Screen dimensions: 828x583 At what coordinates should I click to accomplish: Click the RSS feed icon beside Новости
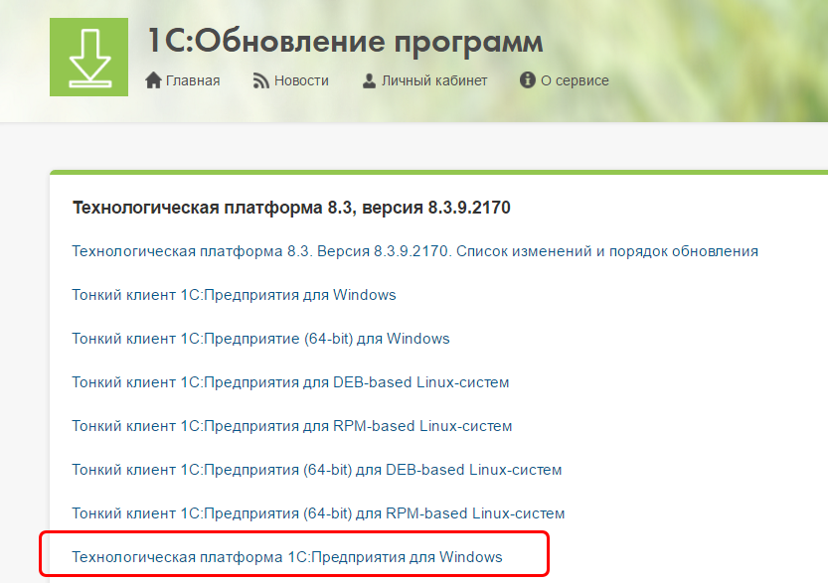tap(261, 80)
